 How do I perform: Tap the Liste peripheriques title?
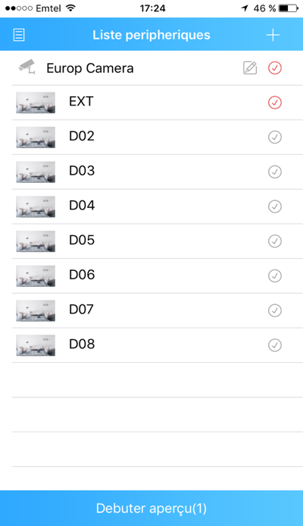coord(151,35)
